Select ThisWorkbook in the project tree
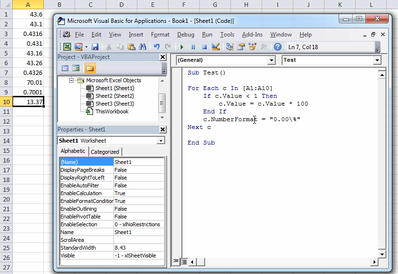Image resolution: width=398 pixels, height=274 pixels. [x=112, y=111]
